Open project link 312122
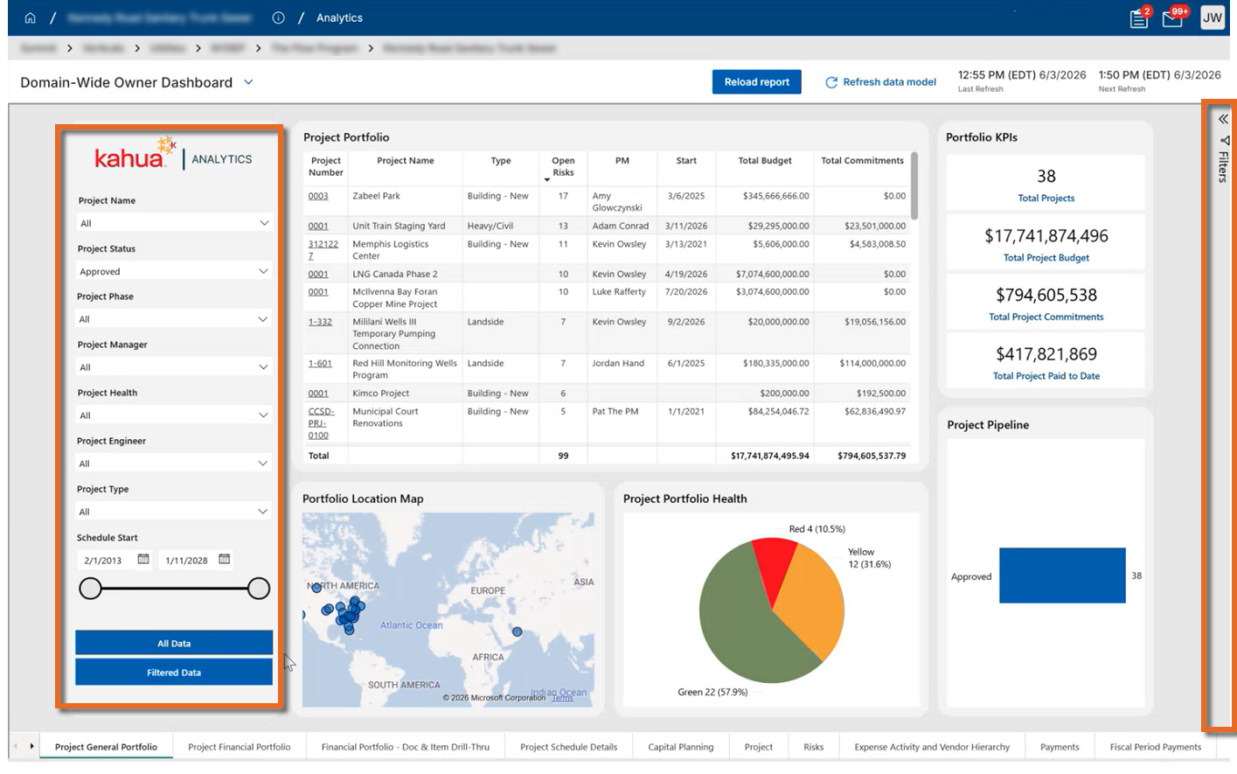 (323, 250)
